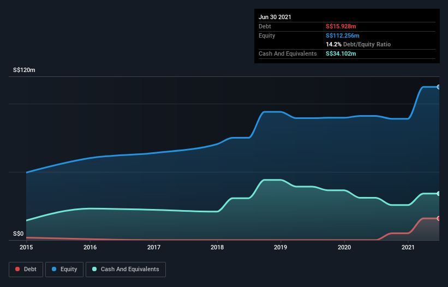
Task: Toggle the Debt legend button
Action: point(26,270)
